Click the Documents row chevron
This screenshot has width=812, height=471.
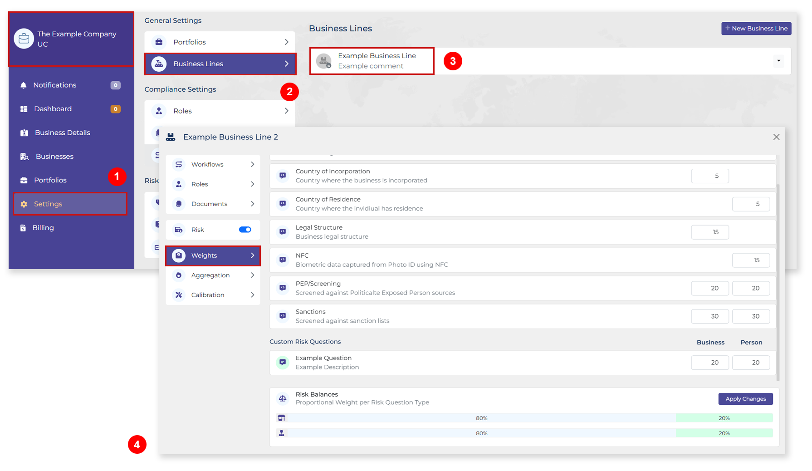[x=253, y=204]
